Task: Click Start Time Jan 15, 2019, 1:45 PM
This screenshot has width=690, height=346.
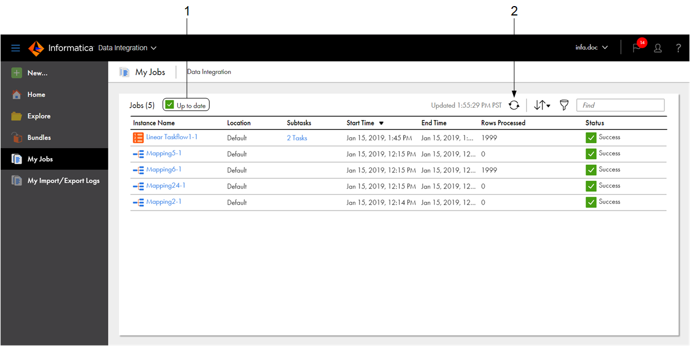Action: pyautogui.click(x=379, y=138)
